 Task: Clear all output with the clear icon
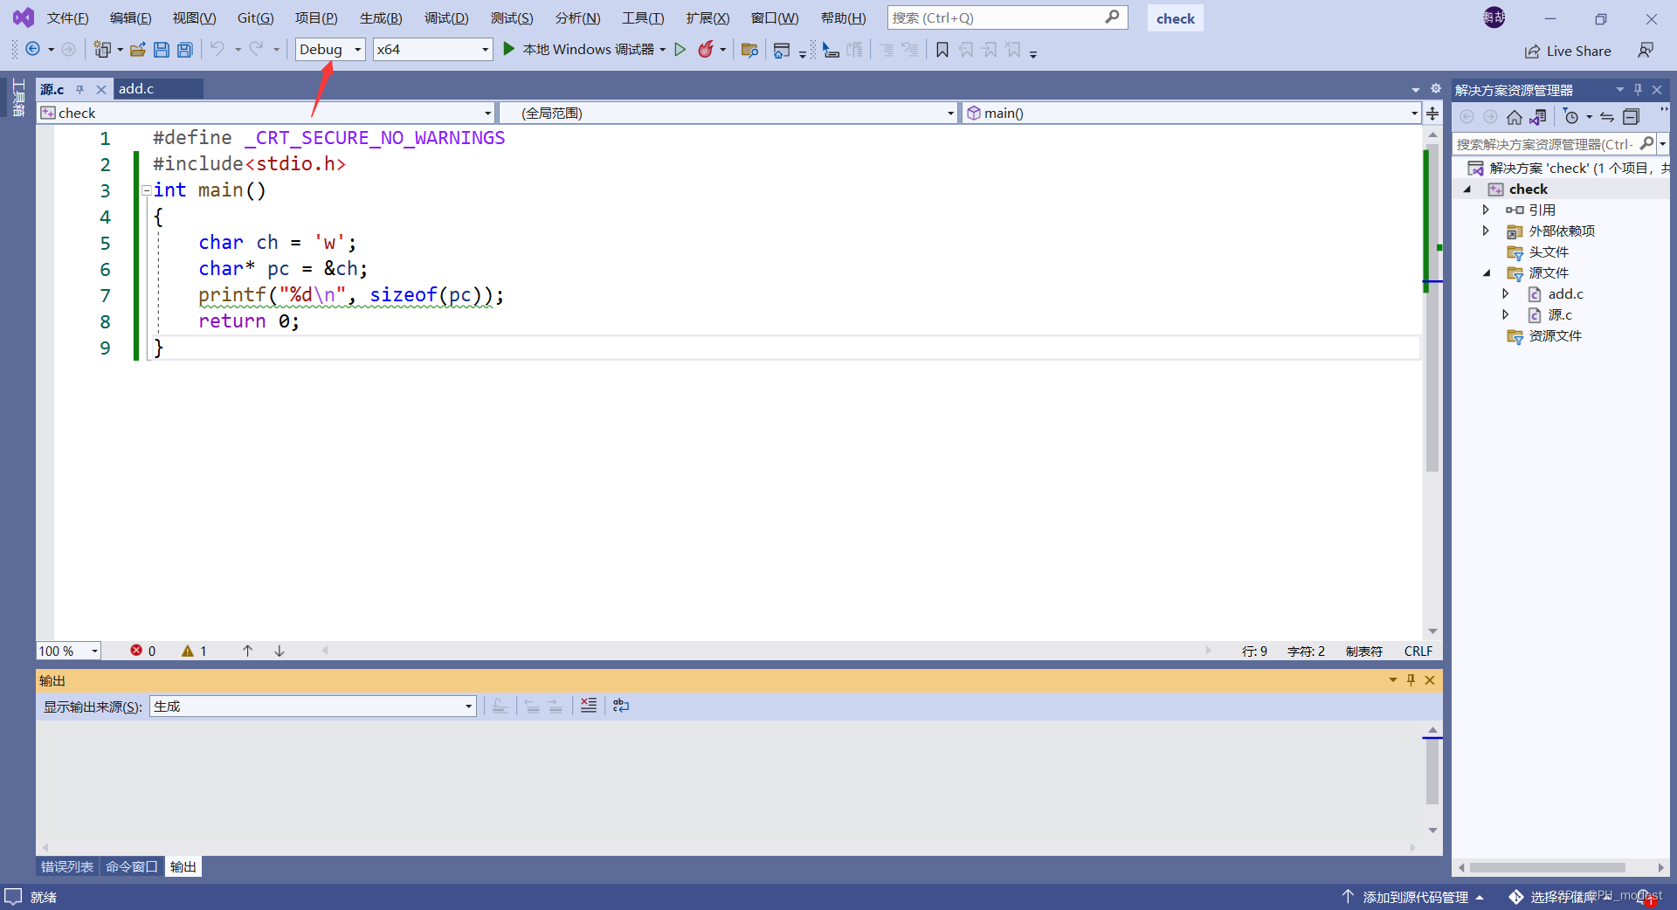tap(589, 706)
